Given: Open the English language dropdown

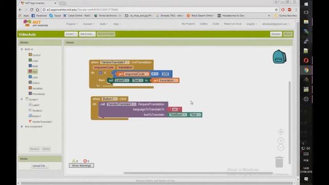Looking at the screenshot, I should click(x=251, y=24).
